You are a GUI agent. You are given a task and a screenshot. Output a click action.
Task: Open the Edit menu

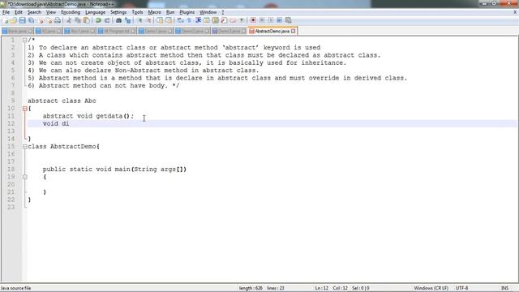[19, 12]
